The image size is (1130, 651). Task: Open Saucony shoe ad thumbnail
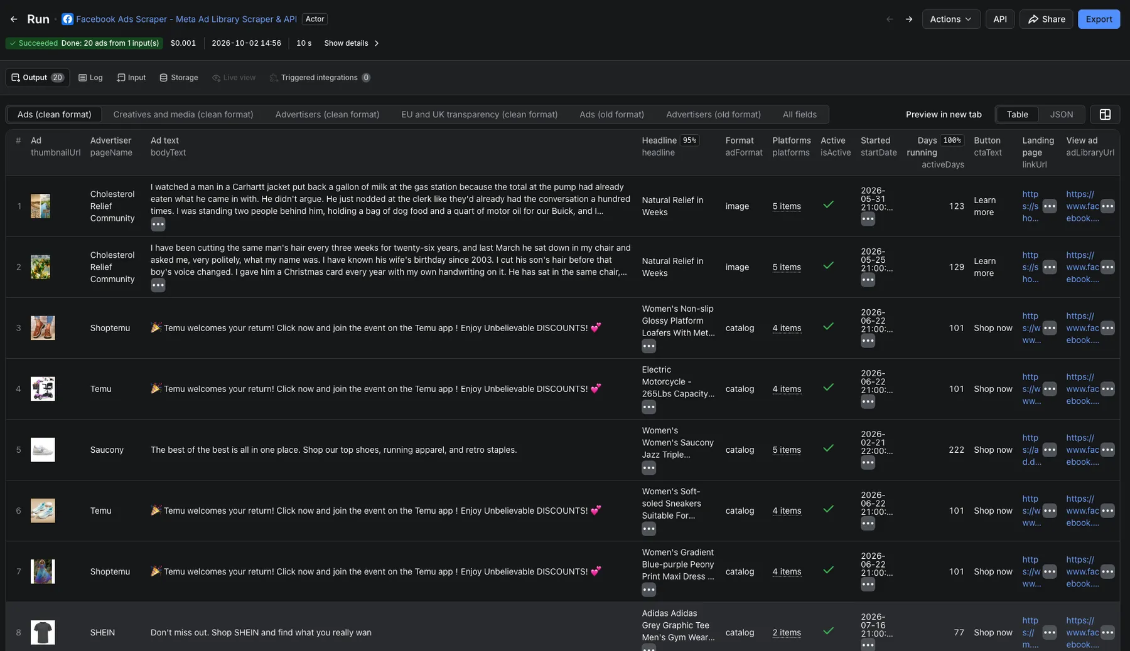[43, 450]
